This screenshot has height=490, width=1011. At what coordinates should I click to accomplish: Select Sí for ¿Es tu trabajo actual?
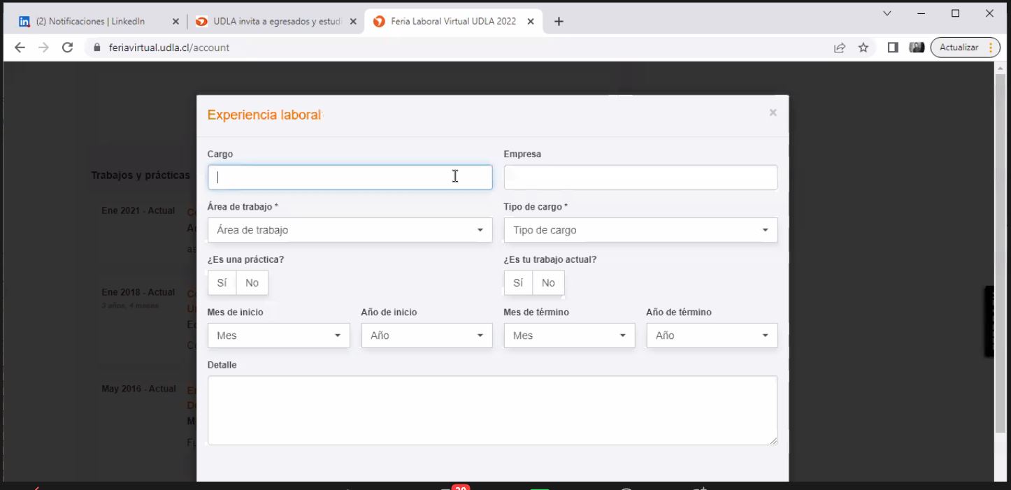tap(518, 283)
